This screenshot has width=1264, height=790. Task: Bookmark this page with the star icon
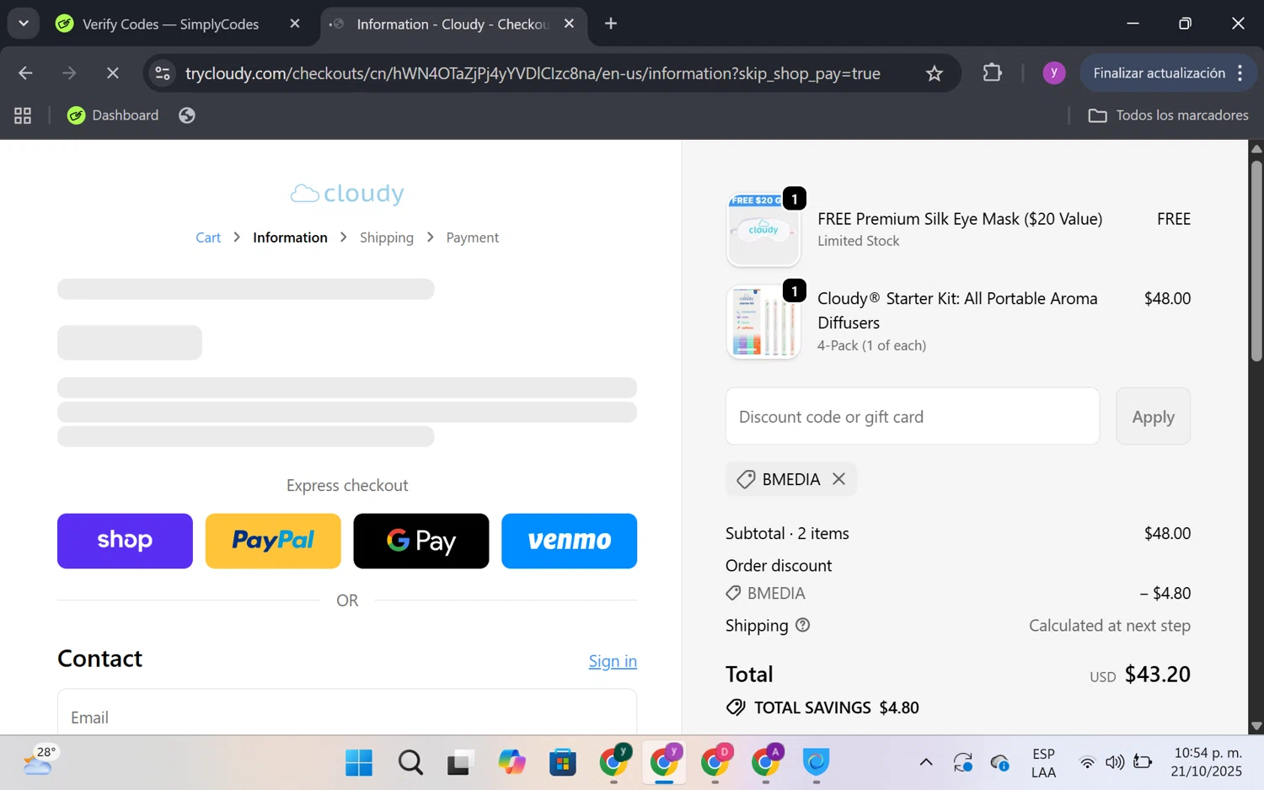[934, 73]
